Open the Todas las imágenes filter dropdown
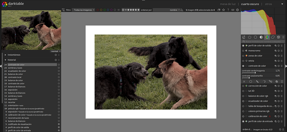 click(83, 10)
